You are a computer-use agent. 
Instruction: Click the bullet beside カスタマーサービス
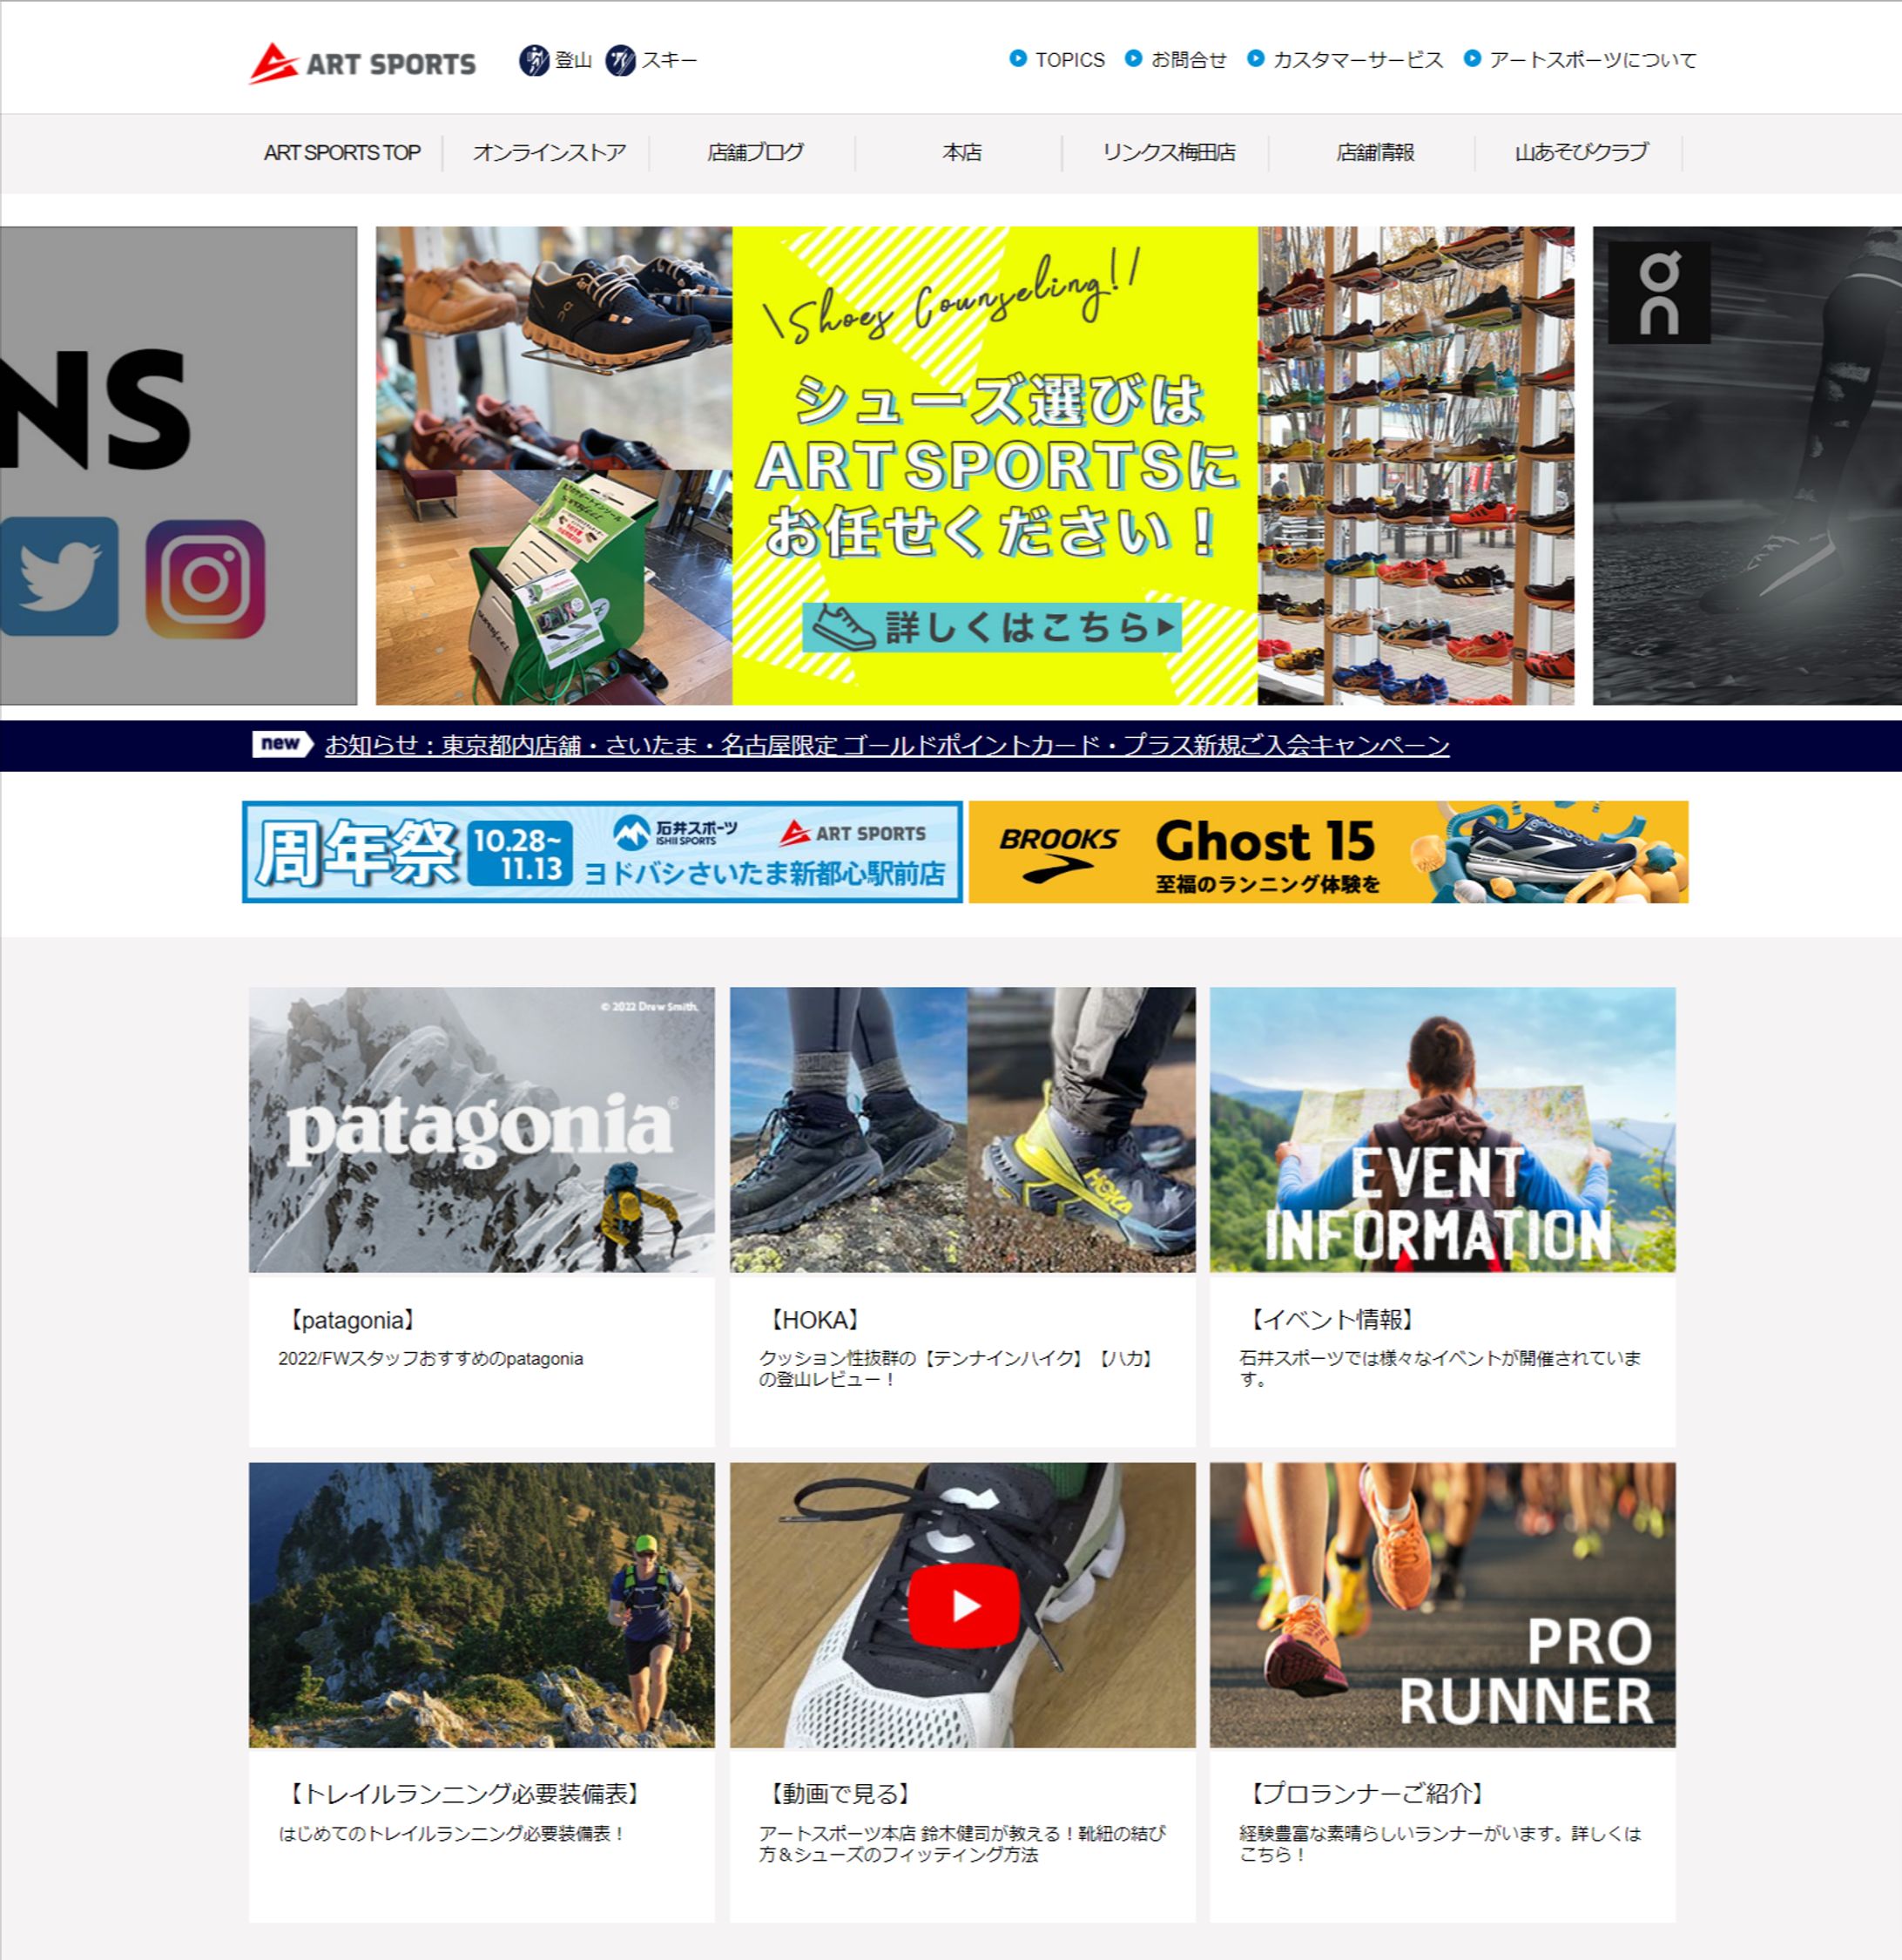point(1255,58)
